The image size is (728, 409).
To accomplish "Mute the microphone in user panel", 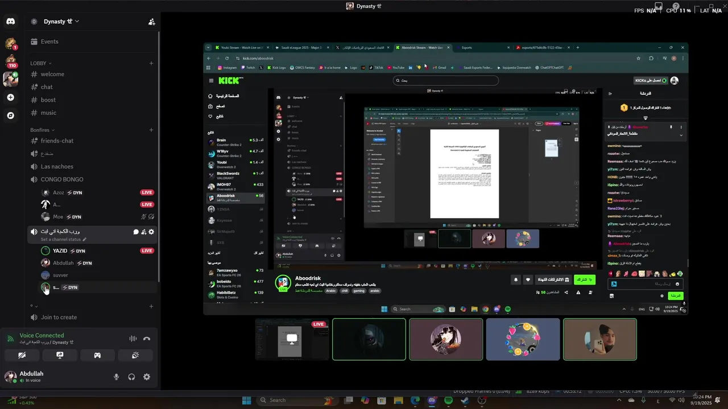I will (x=116, y=377).
